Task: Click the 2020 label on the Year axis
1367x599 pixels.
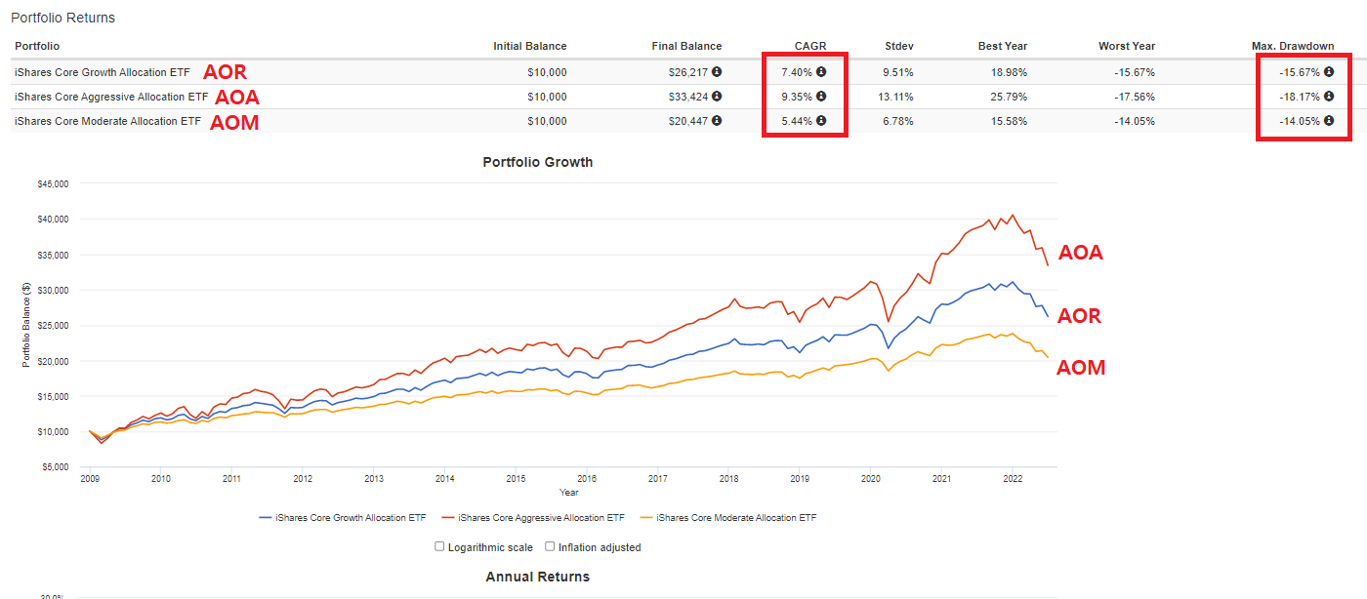Action: (871, 479)
